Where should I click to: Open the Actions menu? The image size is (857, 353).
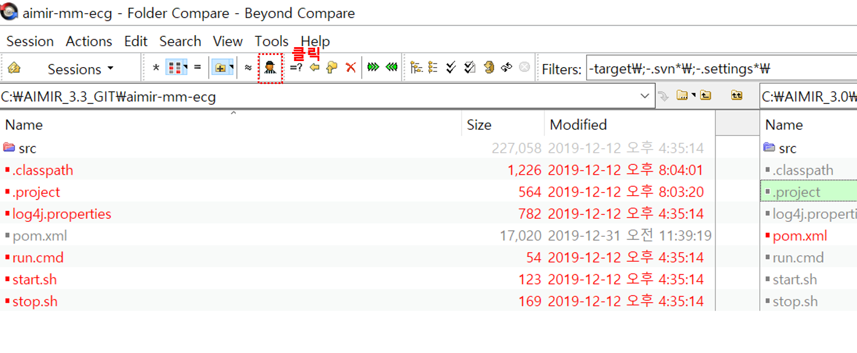point(89,41)
